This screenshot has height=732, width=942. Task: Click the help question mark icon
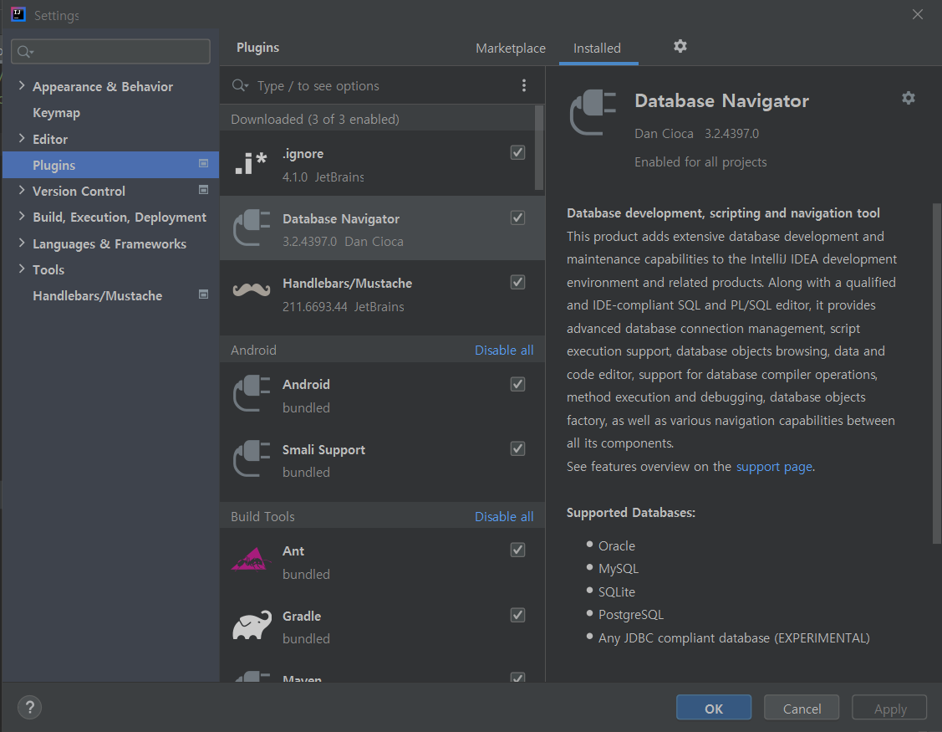coord(29,707)
